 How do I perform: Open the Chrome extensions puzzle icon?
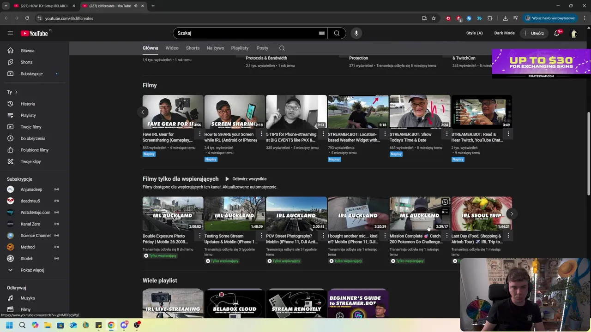(x=490, y=18)
